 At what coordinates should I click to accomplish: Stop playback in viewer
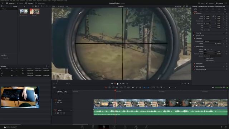pos(118,83)
